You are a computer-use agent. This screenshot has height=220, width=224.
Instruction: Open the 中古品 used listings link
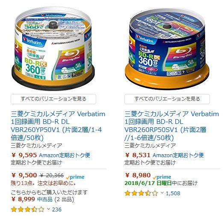click(x=45, y=199)
